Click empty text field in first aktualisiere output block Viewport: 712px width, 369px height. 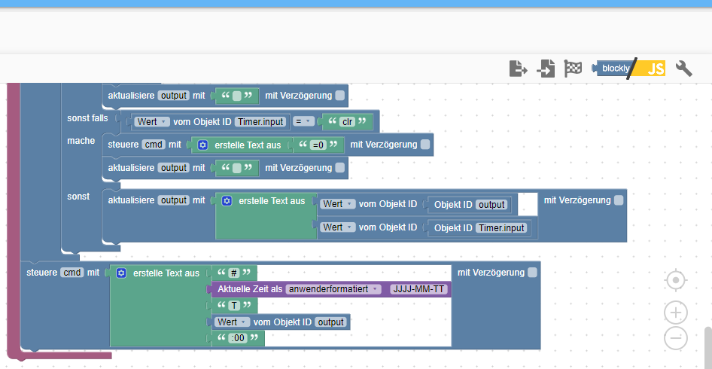click(x=236, y=96)
